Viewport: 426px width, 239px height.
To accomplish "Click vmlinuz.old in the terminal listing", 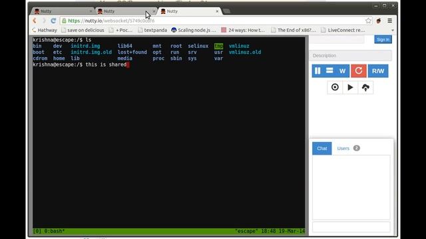I will [x=245, y=52].
